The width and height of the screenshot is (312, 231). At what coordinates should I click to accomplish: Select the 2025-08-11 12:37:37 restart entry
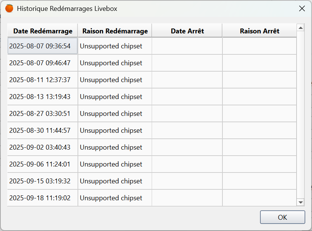(42, 79)
